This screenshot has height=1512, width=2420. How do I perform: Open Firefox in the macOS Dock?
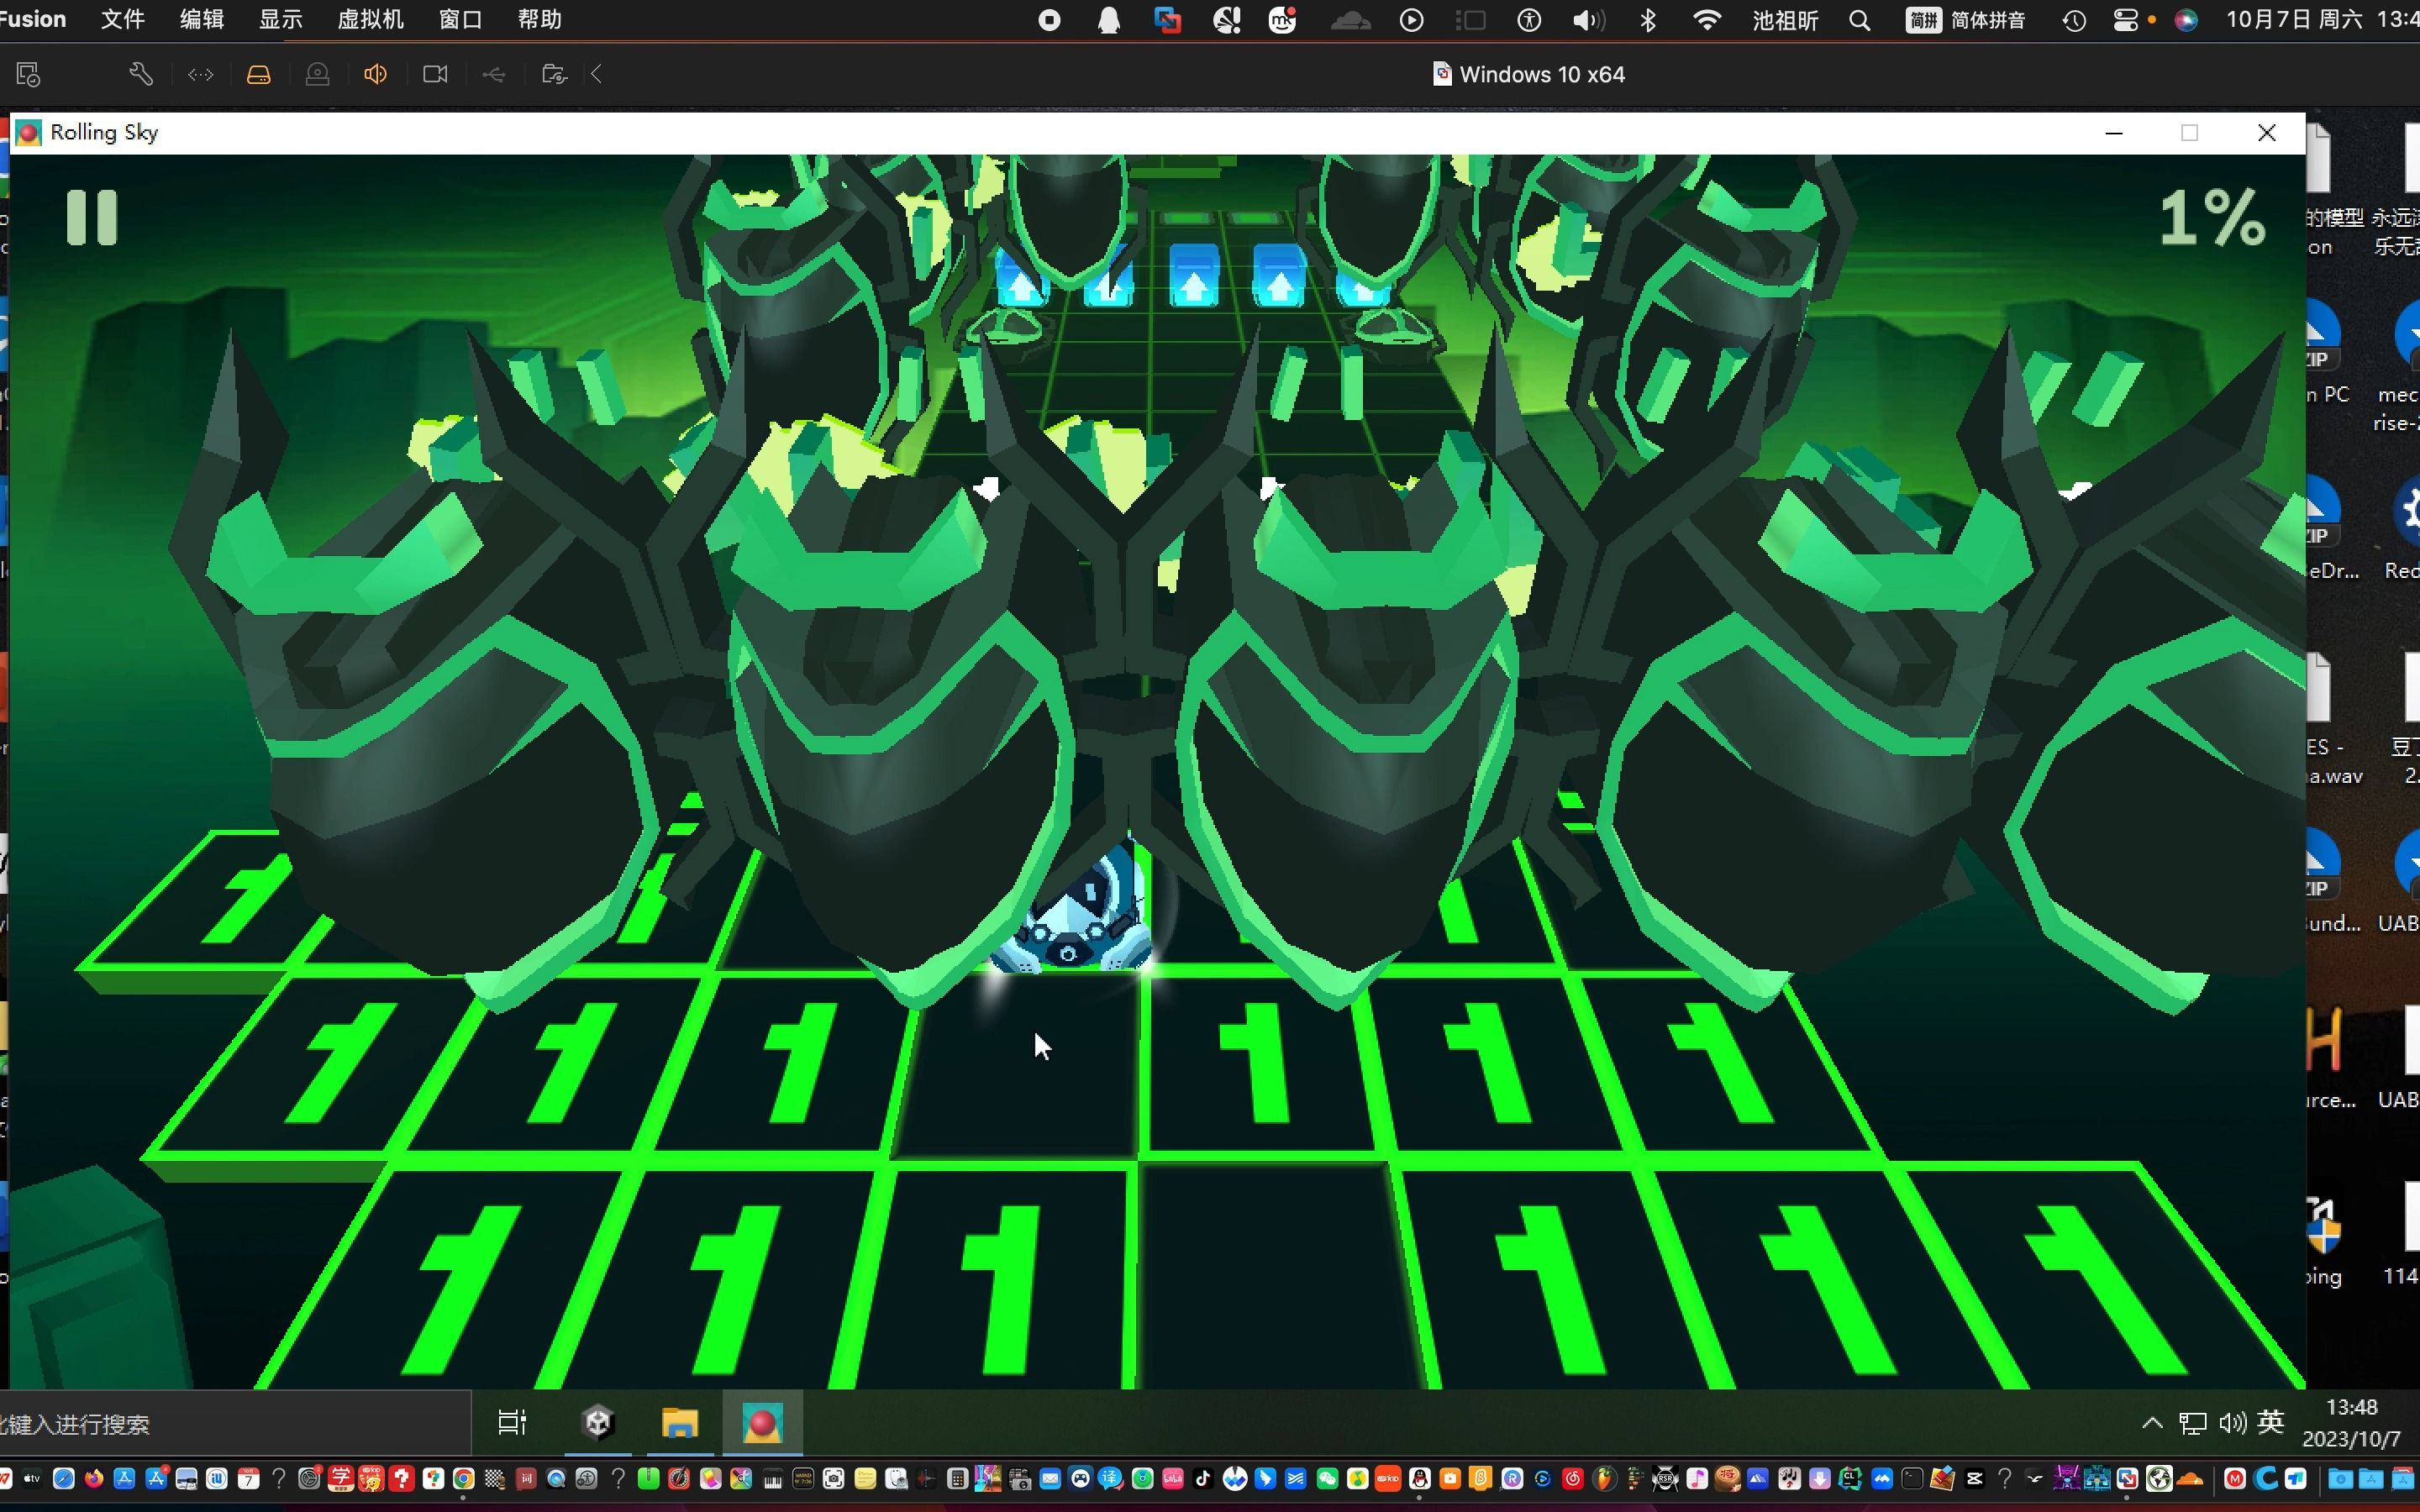click(x=94, y=1478)
